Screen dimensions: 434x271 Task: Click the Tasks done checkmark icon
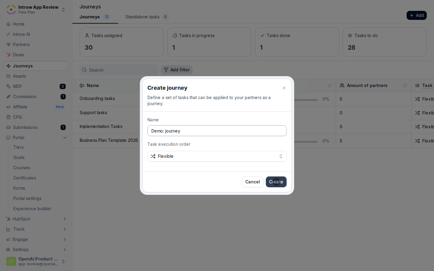pos(262,36)
